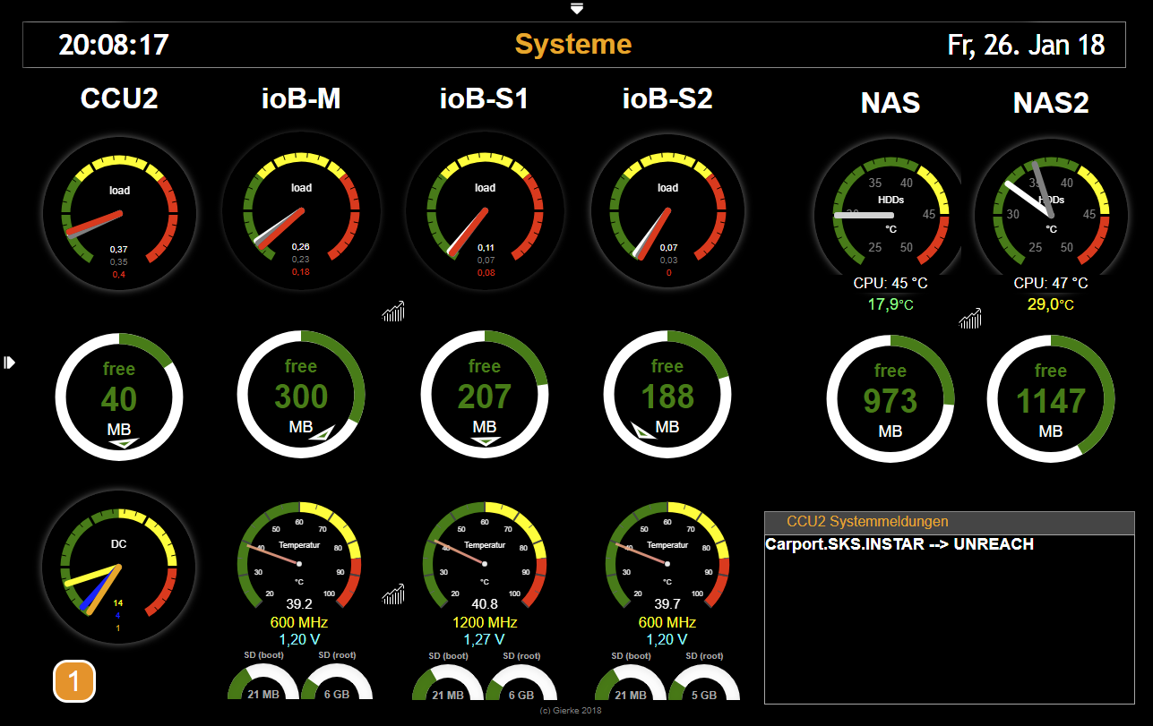Click the ioB-M SD (boot) 21 MB gauge

coord(263,681)
